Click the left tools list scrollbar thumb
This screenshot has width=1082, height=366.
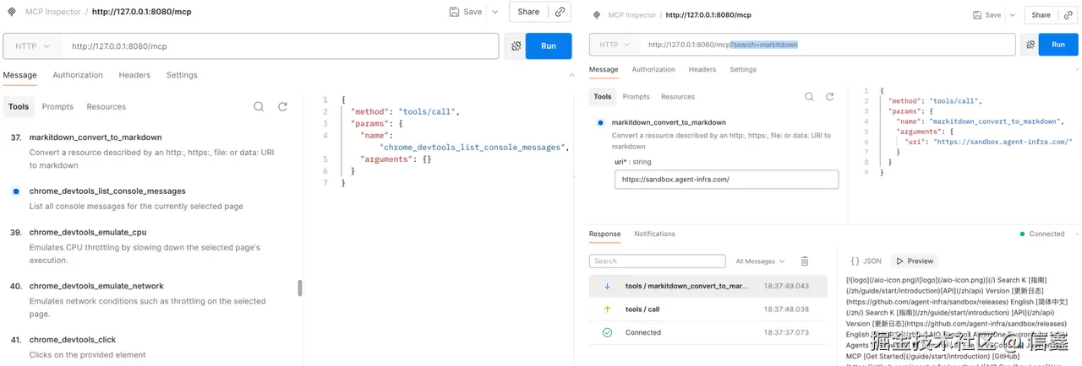click(300, 288)
